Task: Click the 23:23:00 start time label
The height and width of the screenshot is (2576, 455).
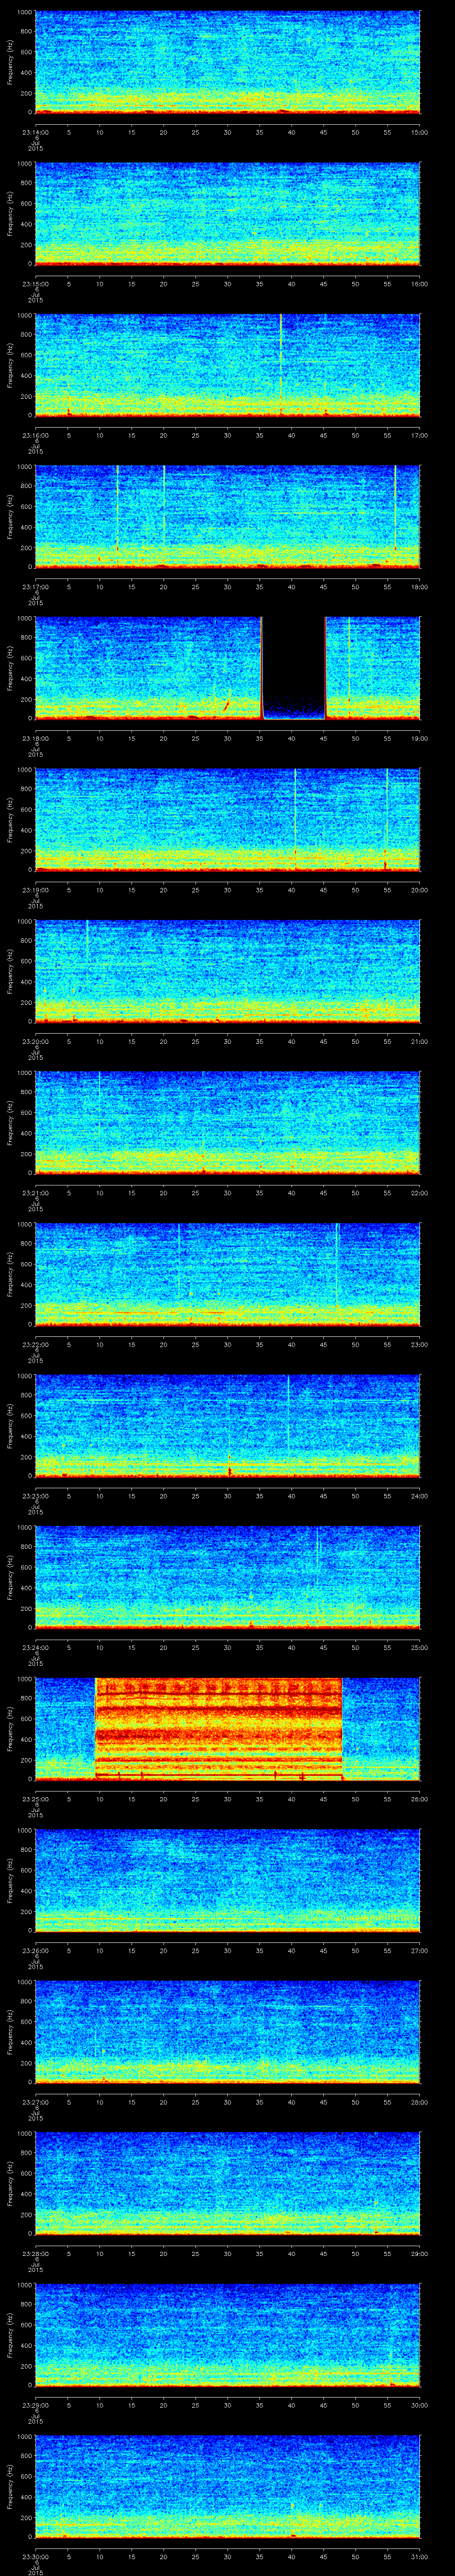Action: click(35, 1495)
